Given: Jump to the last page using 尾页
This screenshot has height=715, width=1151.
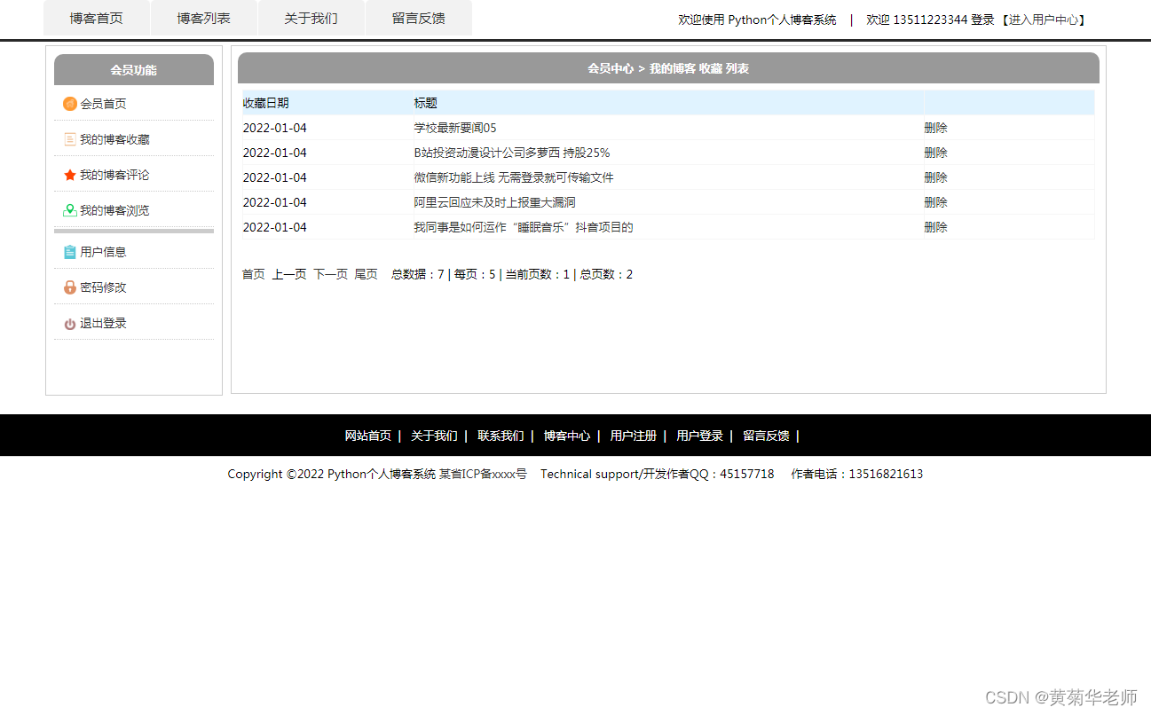Looking at the screenshot, I should pos(366,274).
